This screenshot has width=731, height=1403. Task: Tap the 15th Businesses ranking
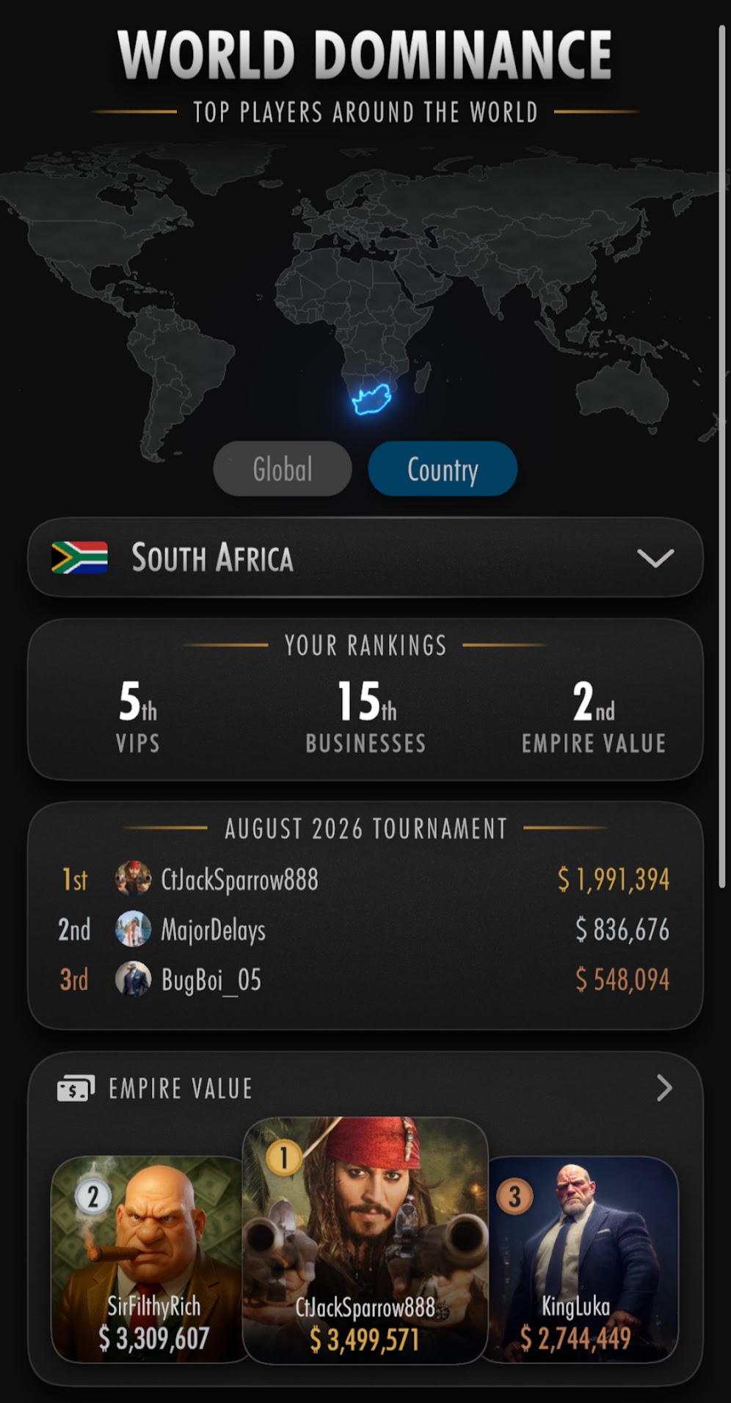365,716
